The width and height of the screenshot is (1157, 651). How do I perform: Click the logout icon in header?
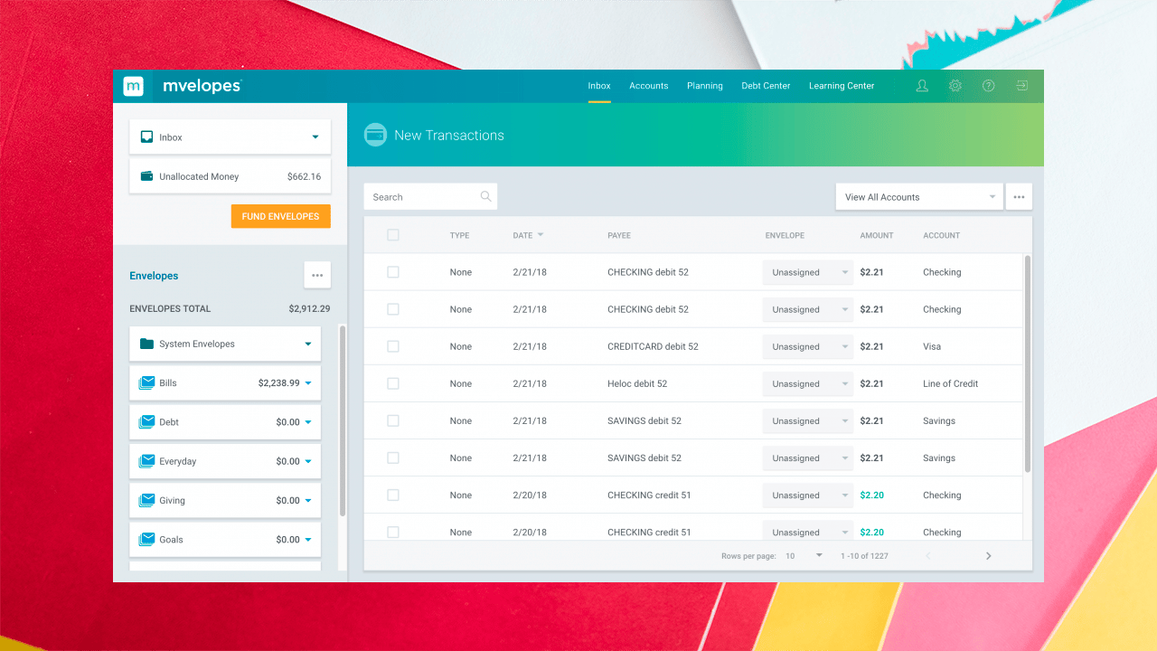1021,86
